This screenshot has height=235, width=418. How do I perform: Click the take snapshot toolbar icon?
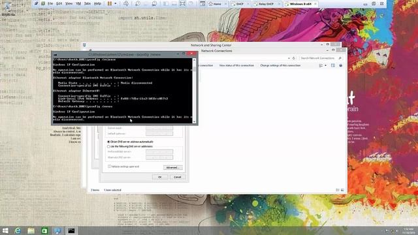pos(138,4)
